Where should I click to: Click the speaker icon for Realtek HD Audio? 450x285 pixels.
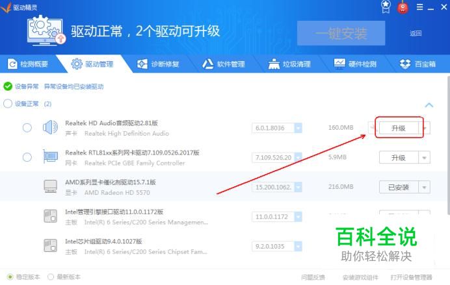[x=50, y=127]
